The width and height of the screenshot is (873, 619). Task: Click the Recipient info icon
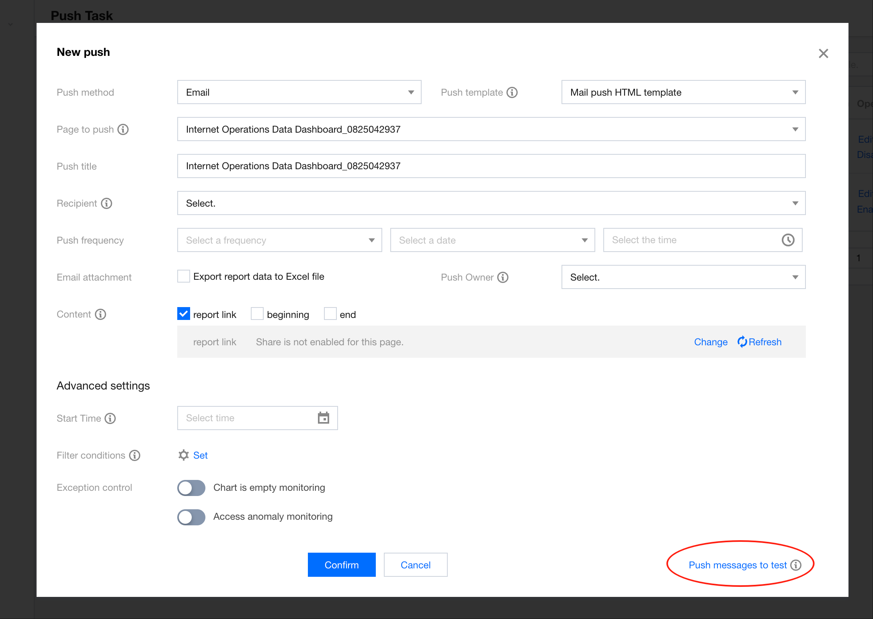(x=107, y=203)
